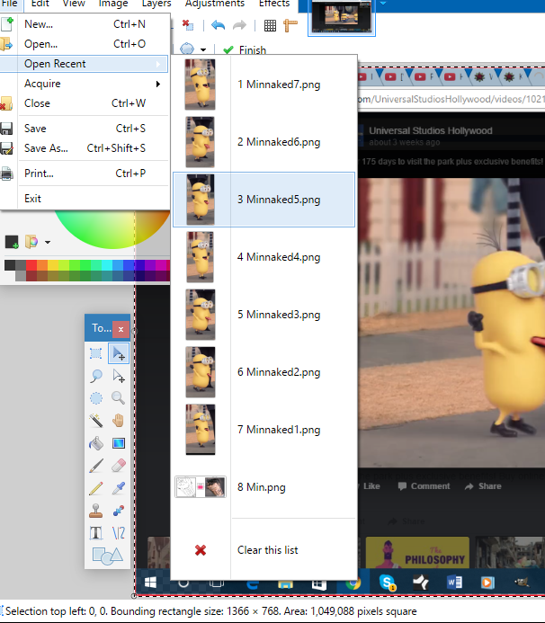Click Open... in the File menu
545x623 pixels.
(85, 44)
